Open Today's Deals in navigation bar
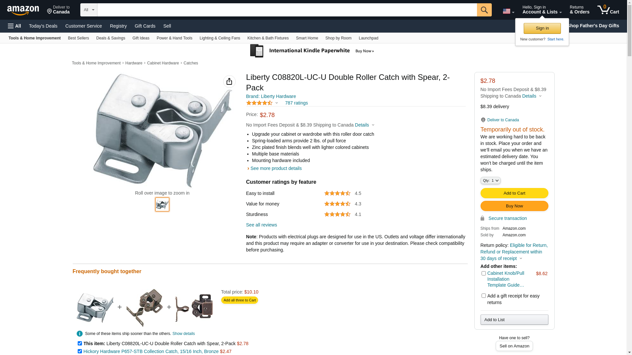This screenshot has width=632, height=355. click(43, 26)
